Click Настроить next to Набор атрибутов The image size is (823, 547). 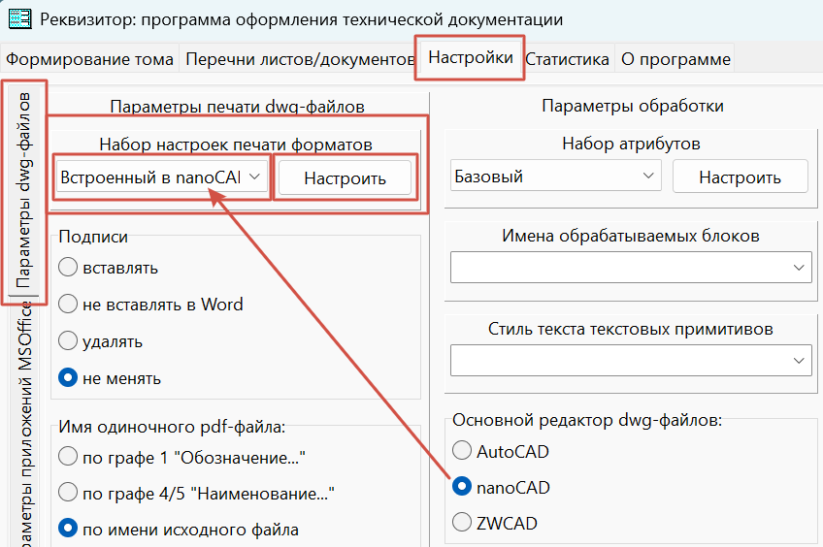click(741, 177)
